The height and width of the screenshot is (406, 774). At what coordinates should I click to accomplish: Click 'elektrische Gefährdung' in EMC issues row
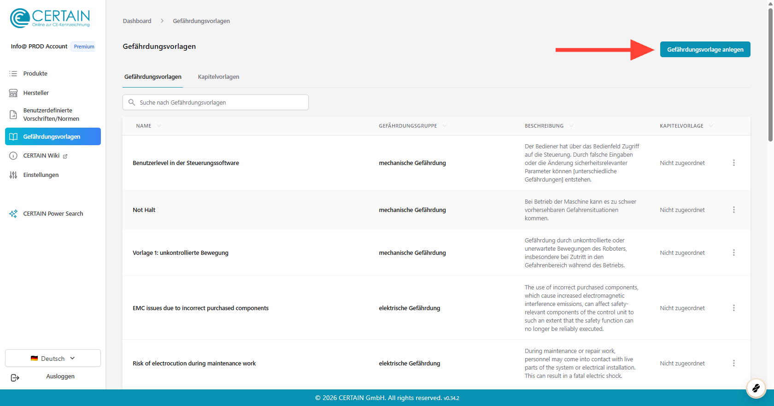[x=410, y=308]
